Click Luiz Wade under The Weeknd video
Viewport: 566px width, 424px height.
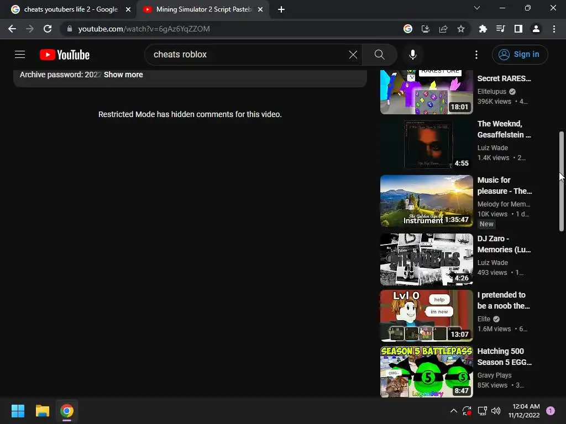pos(492,148)
